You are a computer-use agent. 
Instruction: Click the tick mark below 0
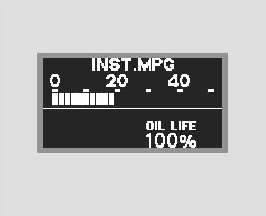[55, 90]
